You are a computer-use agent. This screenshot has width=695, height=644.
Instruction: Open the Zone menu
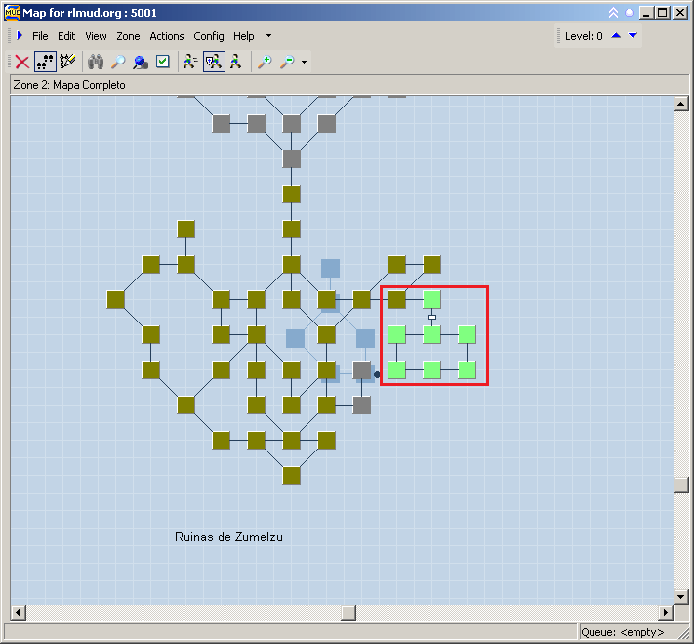128,36
